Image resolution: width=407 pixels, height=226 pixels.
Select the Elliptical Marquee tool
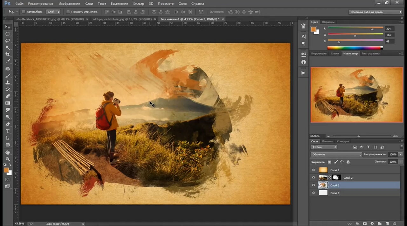tap(8, 34)
